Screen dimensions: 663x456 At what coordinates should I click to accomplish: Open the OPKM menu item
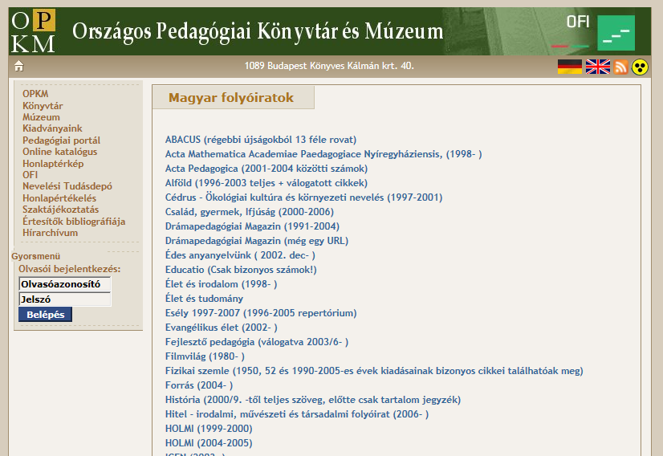(x=35, y=94)
